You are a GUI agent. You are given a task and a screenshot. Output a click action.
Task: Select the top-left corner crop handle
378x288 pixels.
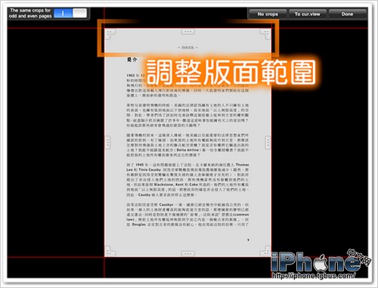tap(110, 34)
